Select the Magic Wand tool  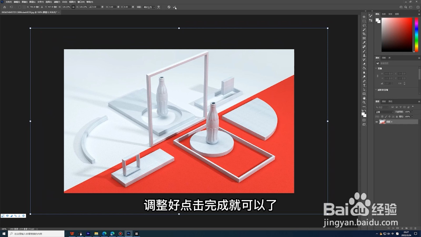[x=364, y=30]
